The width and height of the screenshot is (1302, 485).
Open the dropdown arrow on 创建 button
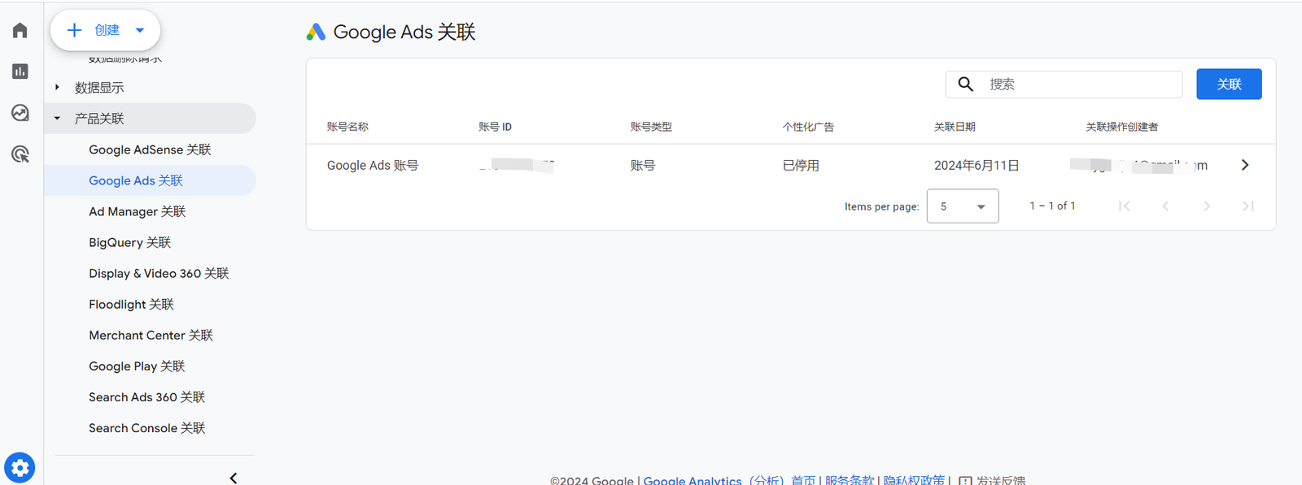point(140,30)
